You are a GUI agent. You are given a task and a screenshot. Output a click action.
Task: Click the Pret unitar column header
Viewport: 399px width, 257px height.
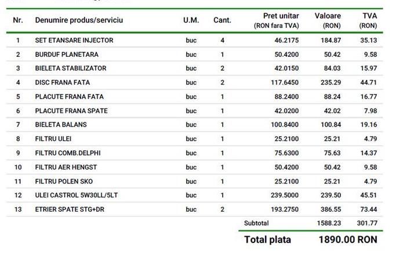coord(281,16)
